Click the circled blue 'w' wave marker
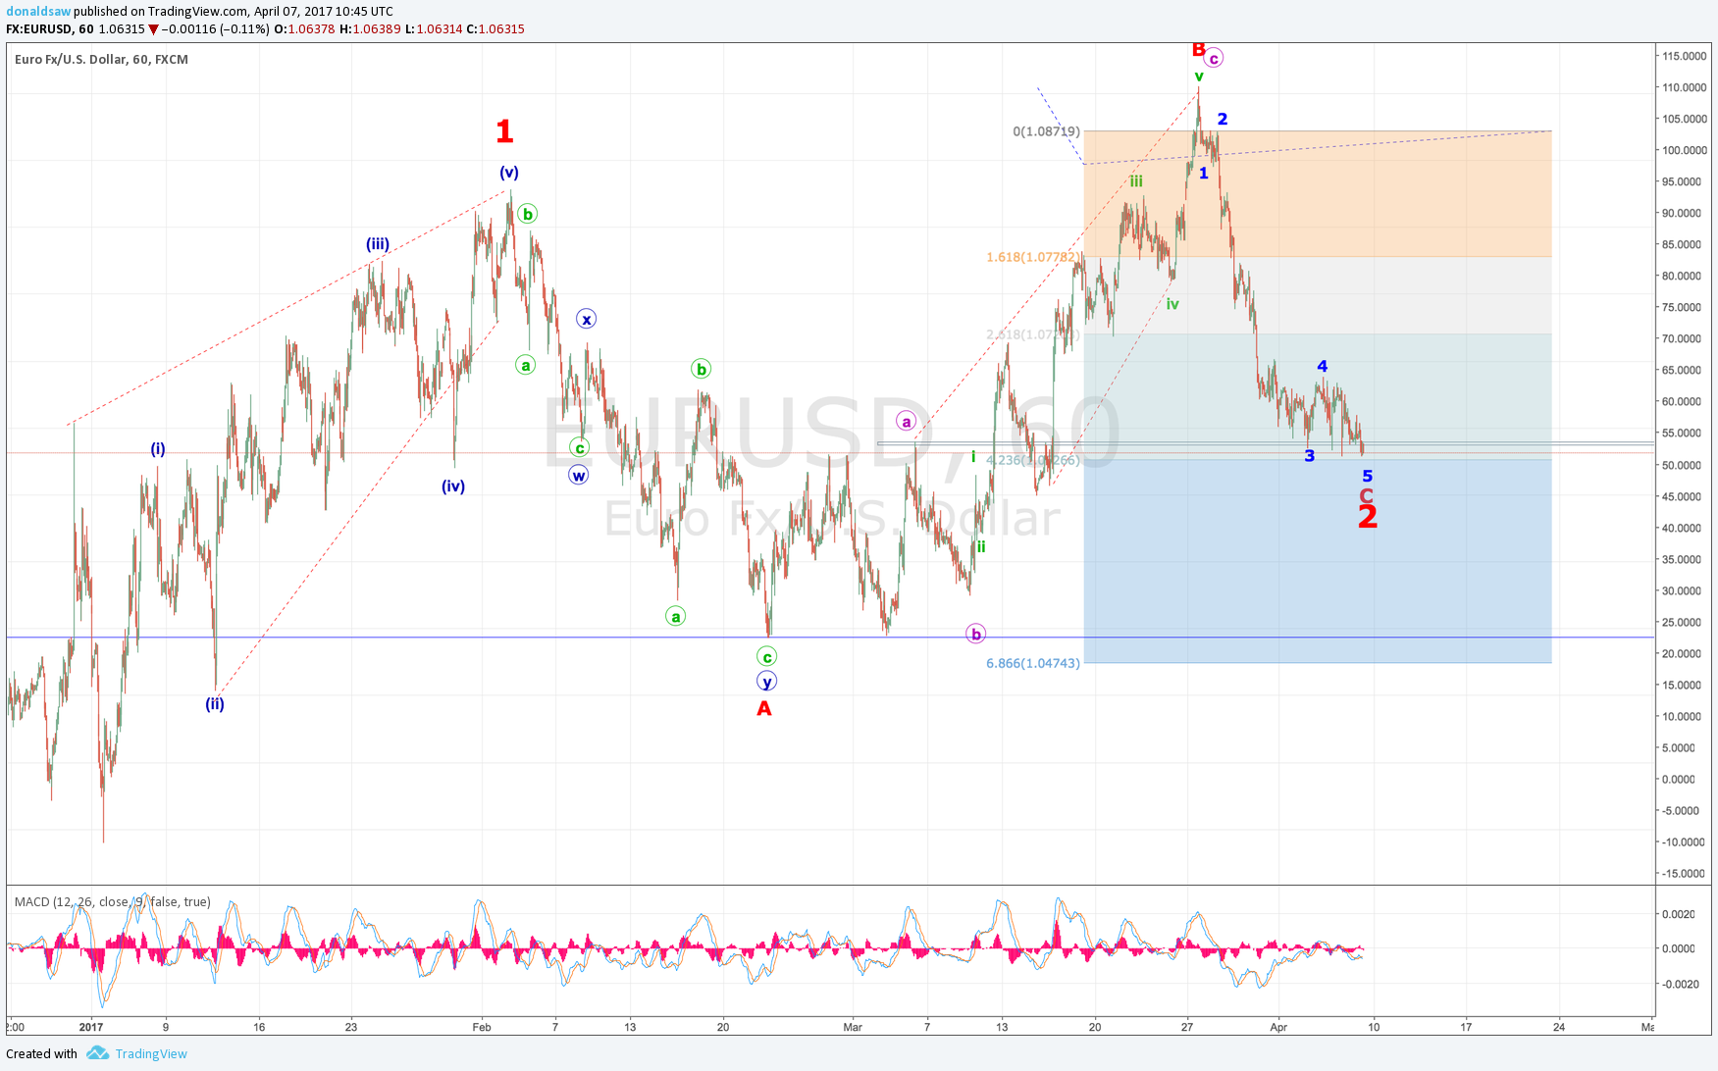This screenshot has width=1718, height=1071. tap(579, 476)
